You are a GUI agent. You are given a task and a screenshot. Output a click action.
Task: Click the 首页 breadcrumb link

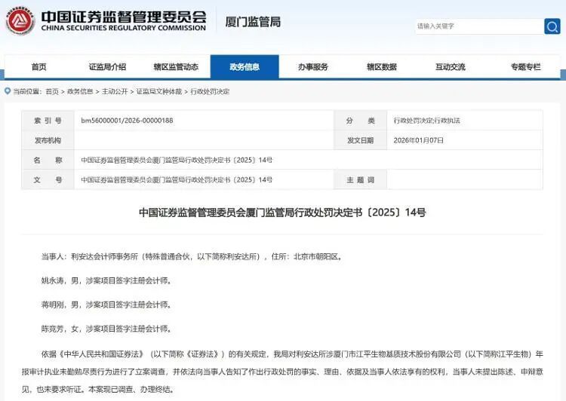point(51,91)
